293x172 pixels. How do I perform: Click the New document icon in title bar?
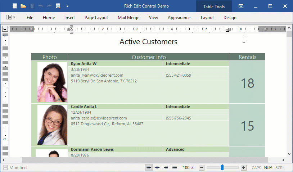click(x=14, y=6)
